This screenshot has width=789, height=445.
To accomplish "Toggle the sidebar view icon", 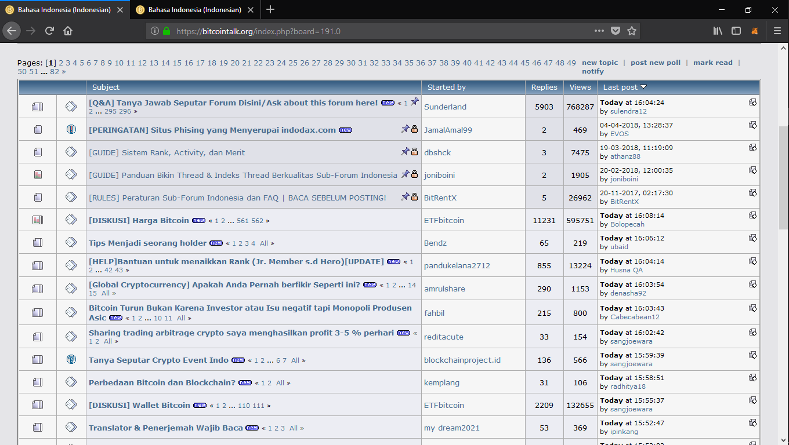I will click(736, 31).
